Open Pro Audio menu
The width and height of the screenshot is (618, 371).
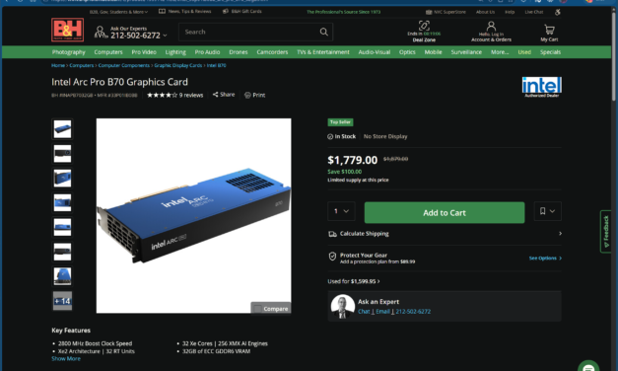click(207, 52)
